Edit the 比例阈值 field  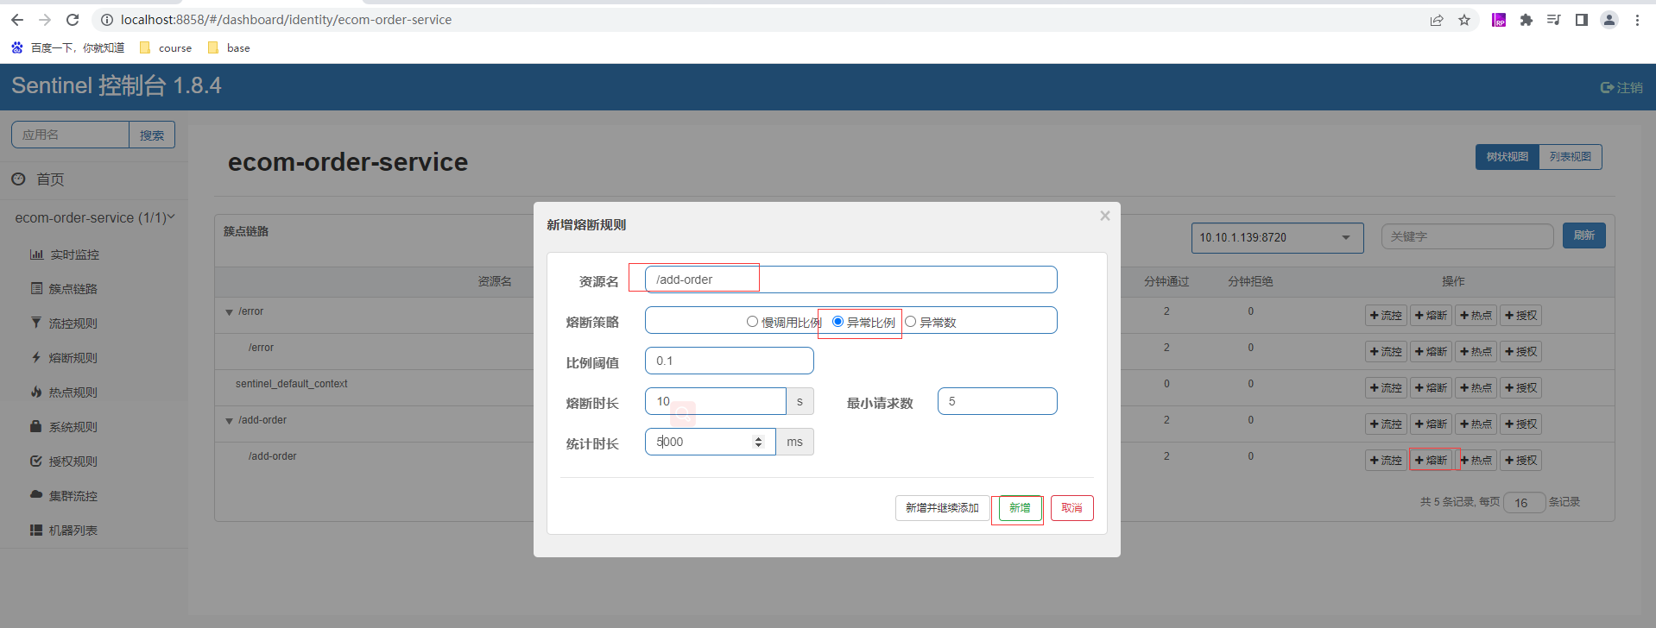(x=730, y=361)
